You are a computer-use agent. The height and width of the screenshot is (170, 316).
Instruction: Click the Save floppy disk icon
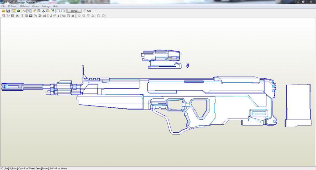[x=8, y=11]
